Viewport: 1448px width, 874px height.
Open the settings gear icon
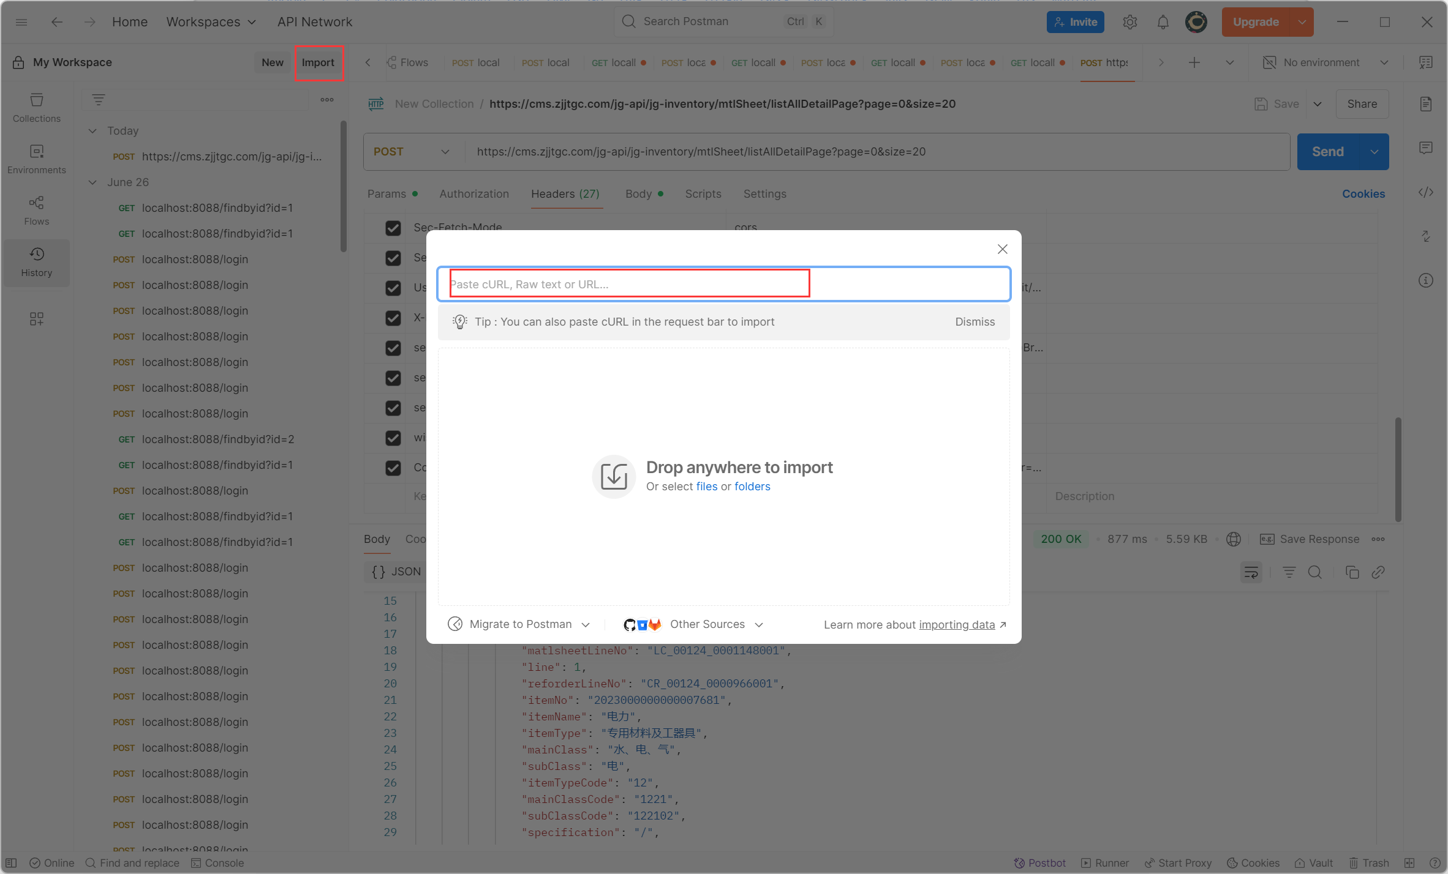pyautogui.click(x=1130, y=22)
